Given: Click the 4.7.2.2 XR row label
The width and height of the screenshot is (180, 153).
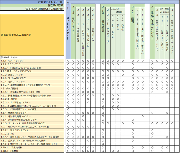Looking at the screenshot, I should [x=32, y=133].
